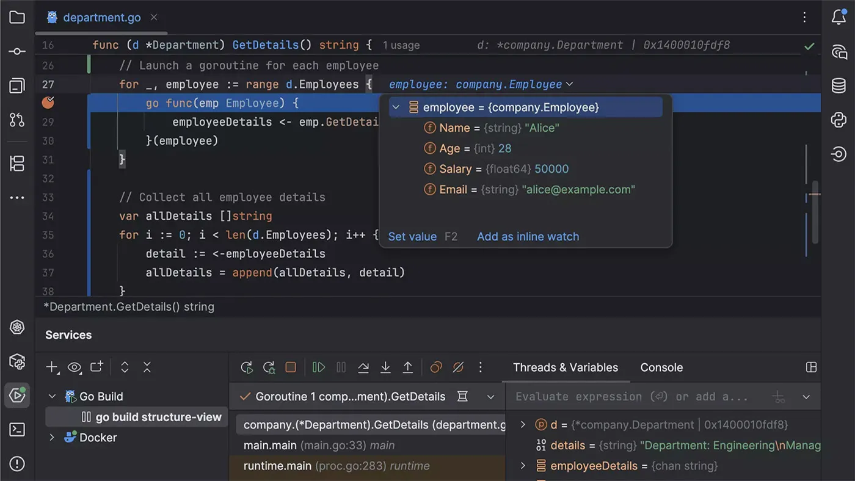This screenshot has height=481, width=855.
Task: Toggle the breakpoint on line 28
Action: click(x=48, y=103)
